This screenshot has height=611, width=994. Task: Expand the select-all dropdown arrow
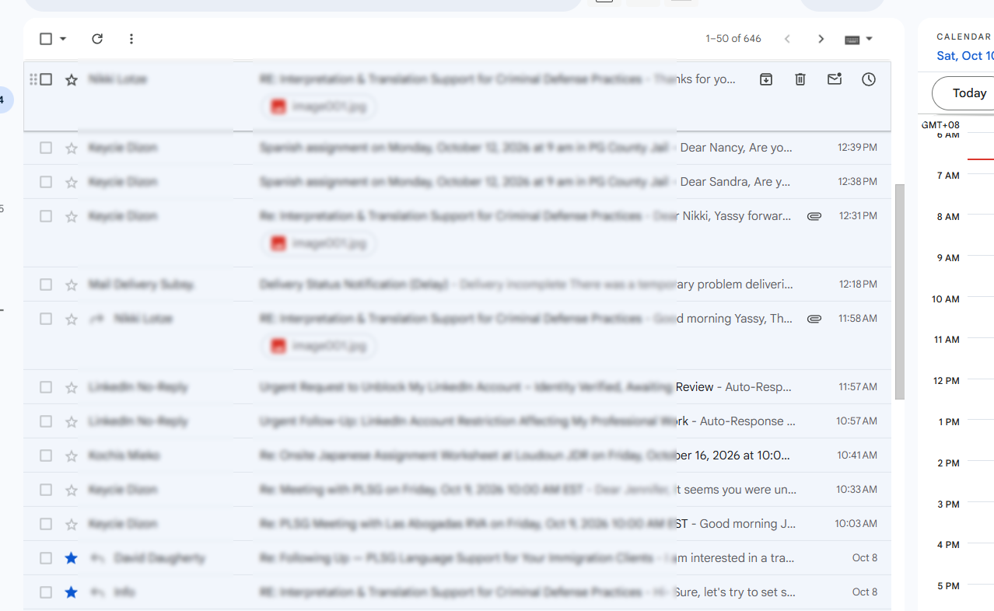[x=63, y=39]
